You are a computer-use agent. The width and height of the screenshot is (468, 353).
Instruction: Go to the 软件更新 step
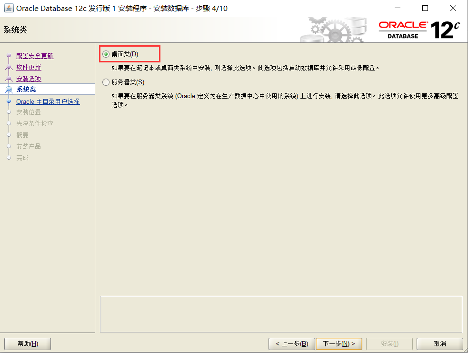(29, 67)
